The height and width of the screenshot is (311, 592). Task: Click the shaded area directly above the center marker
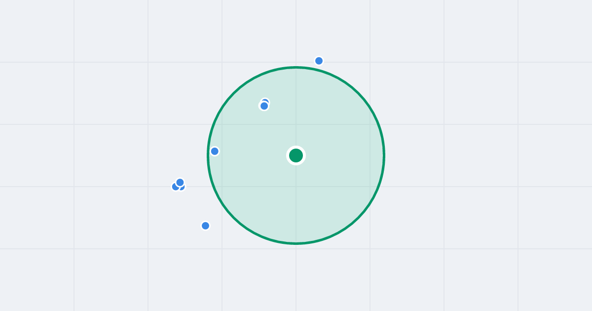(x=296, y=109)
